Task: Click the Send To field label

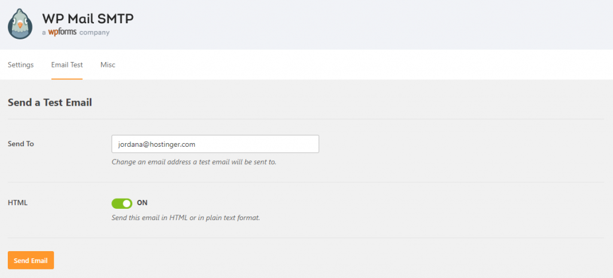Action: (20, 144)
